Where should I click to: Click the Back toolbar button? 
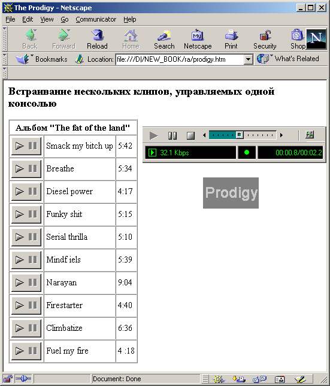click(30, 40)
